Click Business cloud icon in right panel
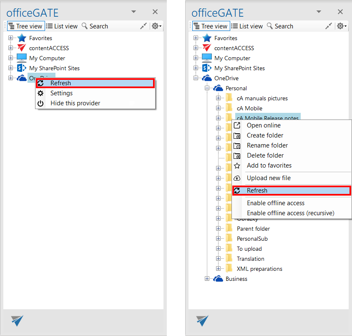 coord(218,279)
